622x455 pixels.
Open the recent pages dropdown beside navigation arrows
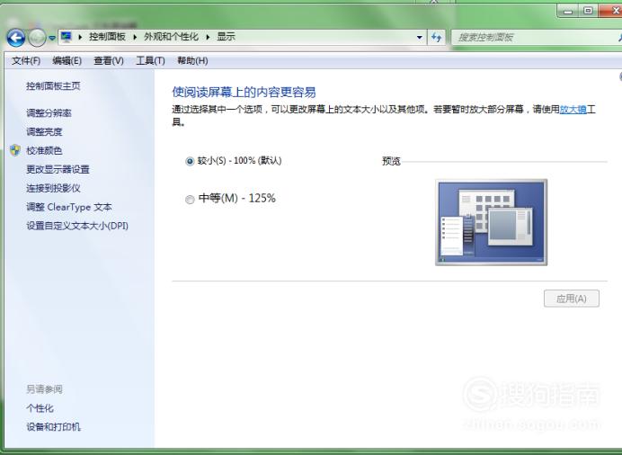click(x=52, y=38)
